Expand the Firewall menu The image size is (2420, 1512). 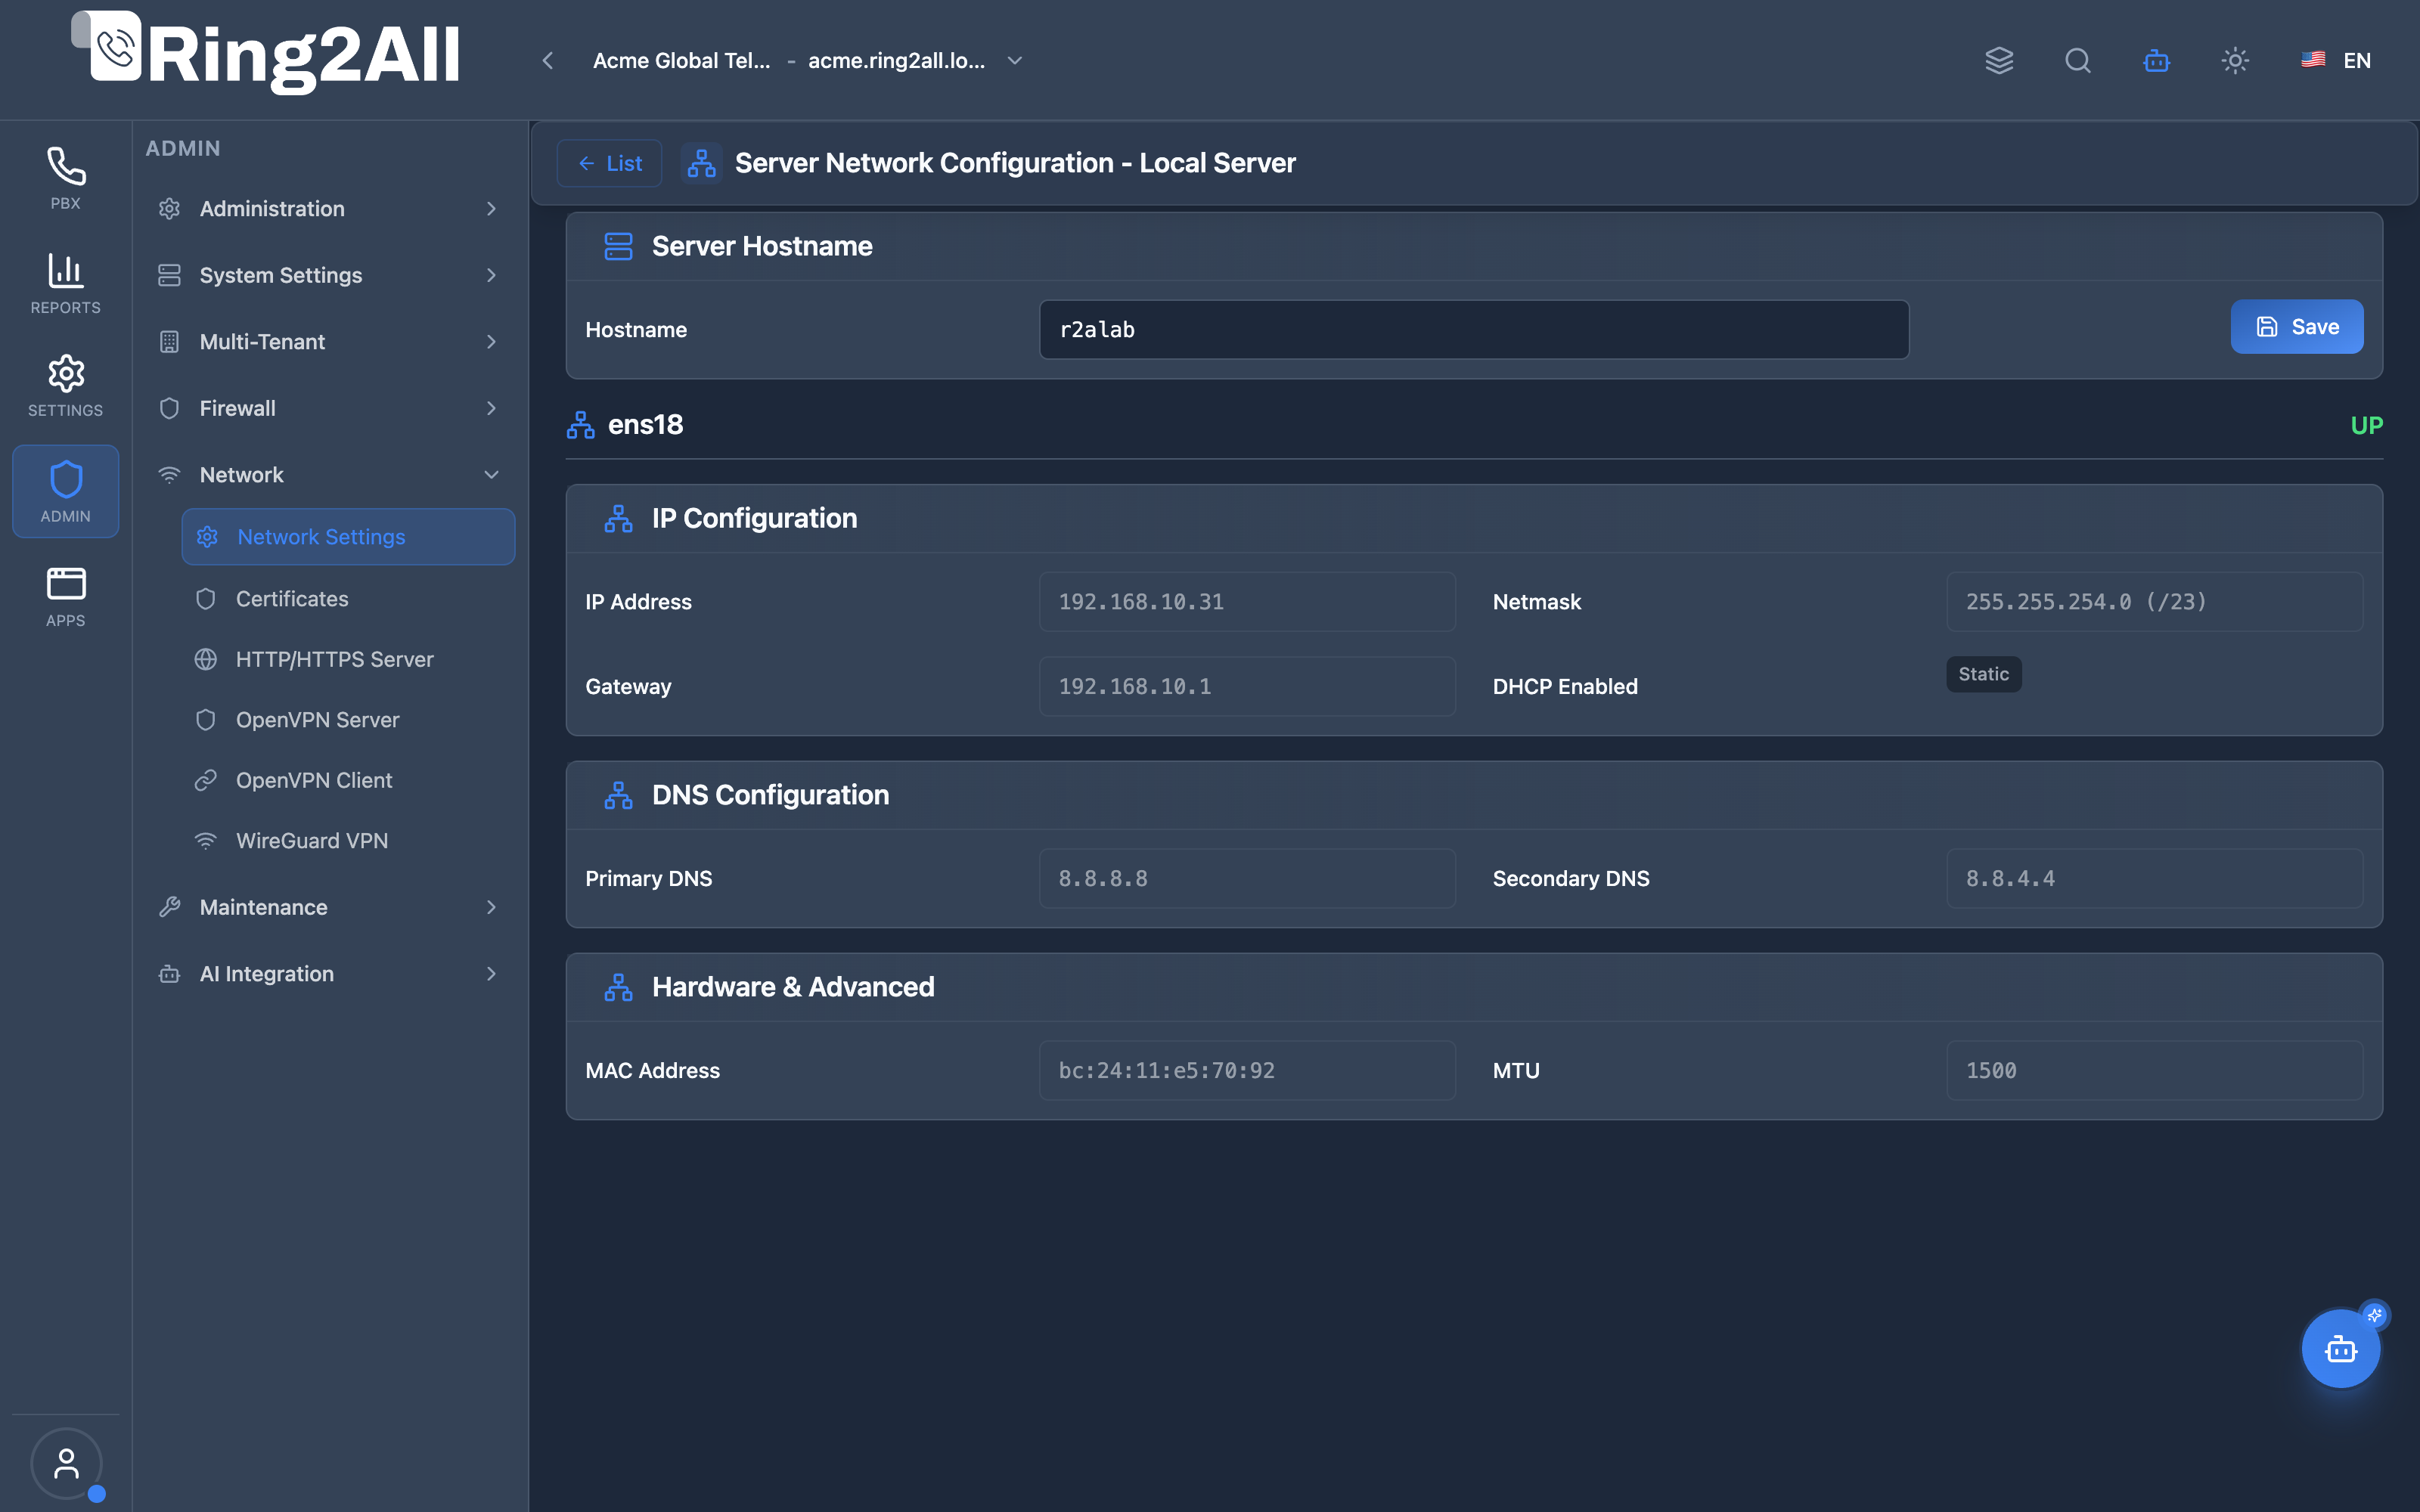[x=329, y=408]
